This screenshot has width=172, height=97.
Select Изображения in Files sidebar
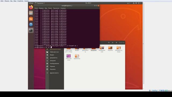pos(54,64)
